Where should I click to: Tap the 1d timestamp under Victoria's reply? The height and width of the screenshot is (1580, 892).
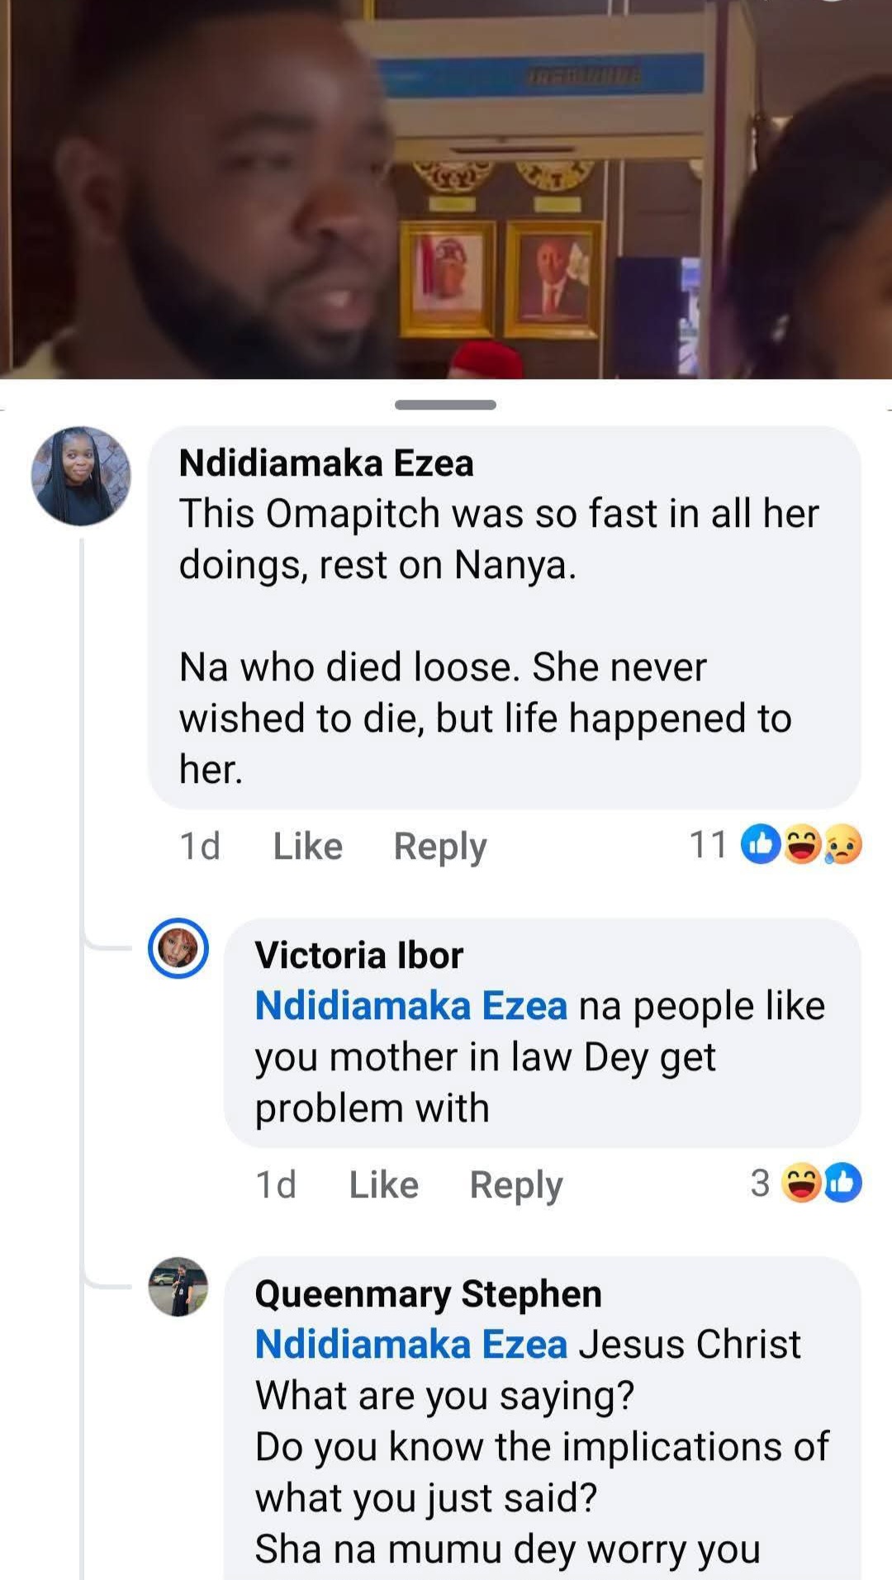tap(278, 1183)
